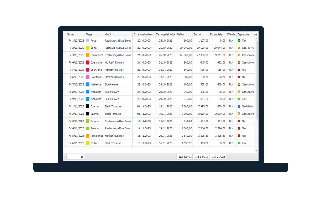Click the red 'Nie' status icon for FV 3/11/2023

tap(239, 121)
